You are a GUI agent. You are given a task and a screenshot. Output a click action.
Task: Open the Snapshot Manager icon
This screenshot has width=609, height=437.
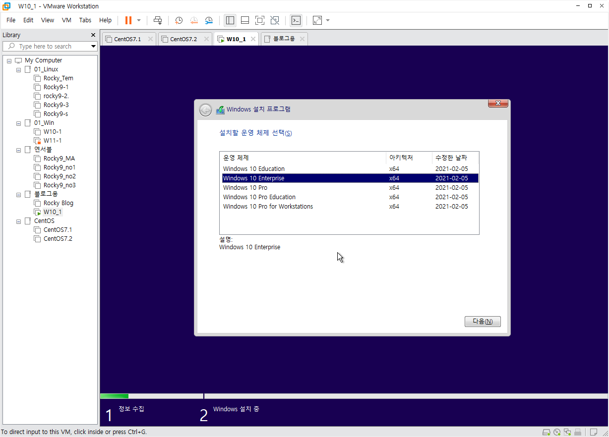click(x=209, y=20)
